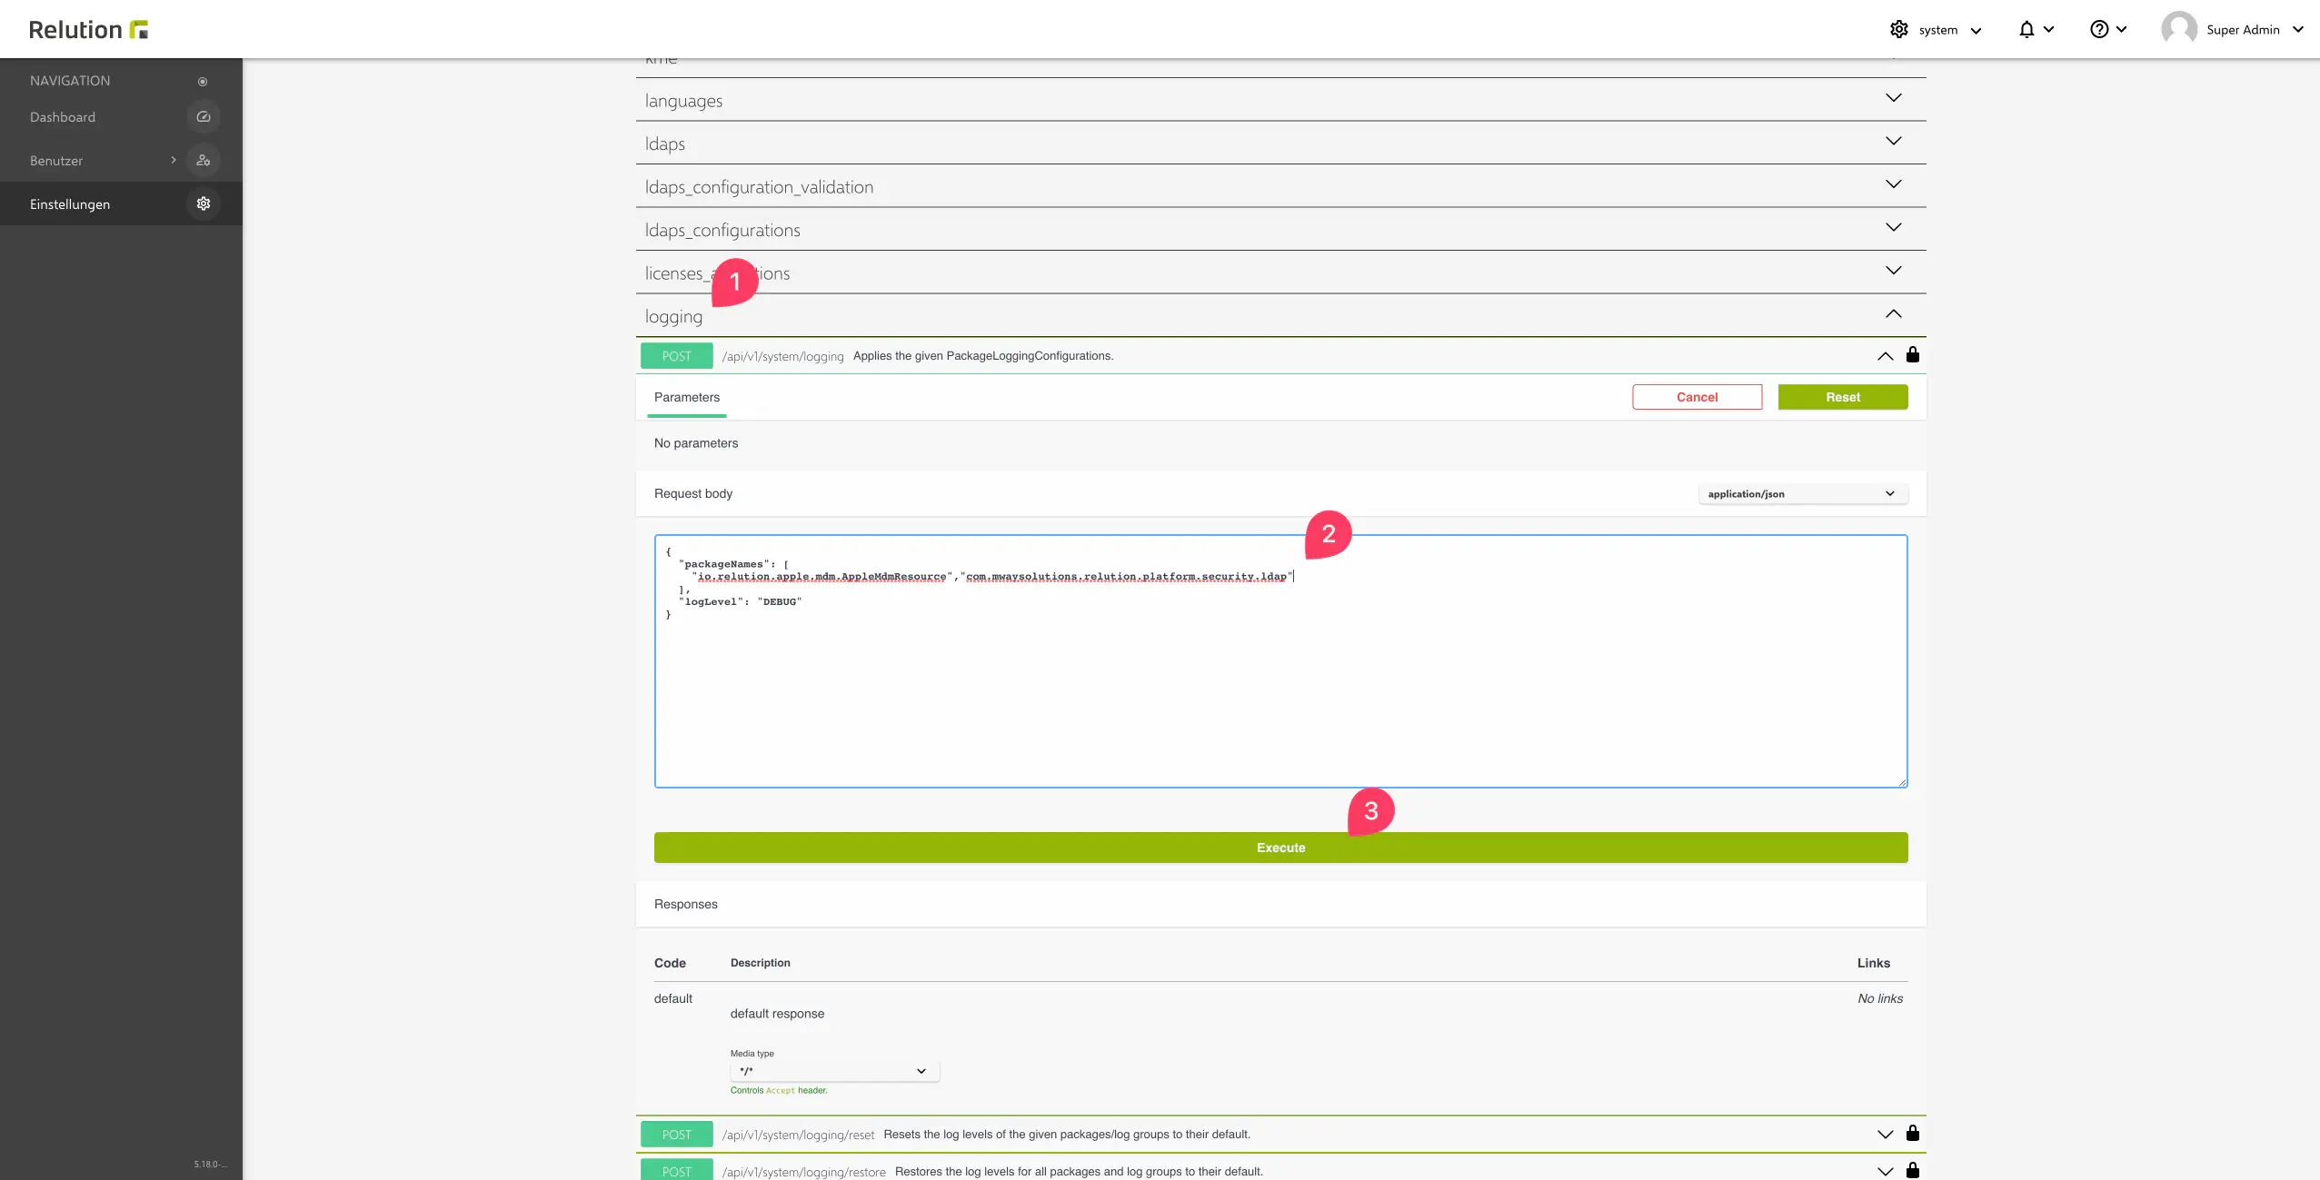Expand the languages section
This screenshot has height=1180, width=2320.
[1893, 98]
